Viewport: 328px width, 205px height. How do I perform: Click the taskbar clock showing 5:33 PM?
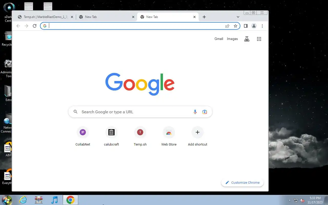click(x=315, y=200)
